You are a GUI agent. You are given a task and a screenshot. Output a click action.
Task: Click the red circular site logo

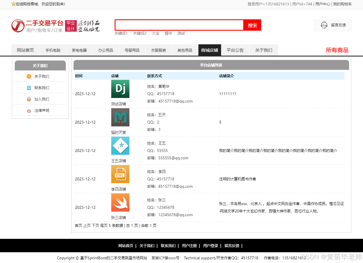(x=18, y=26)
